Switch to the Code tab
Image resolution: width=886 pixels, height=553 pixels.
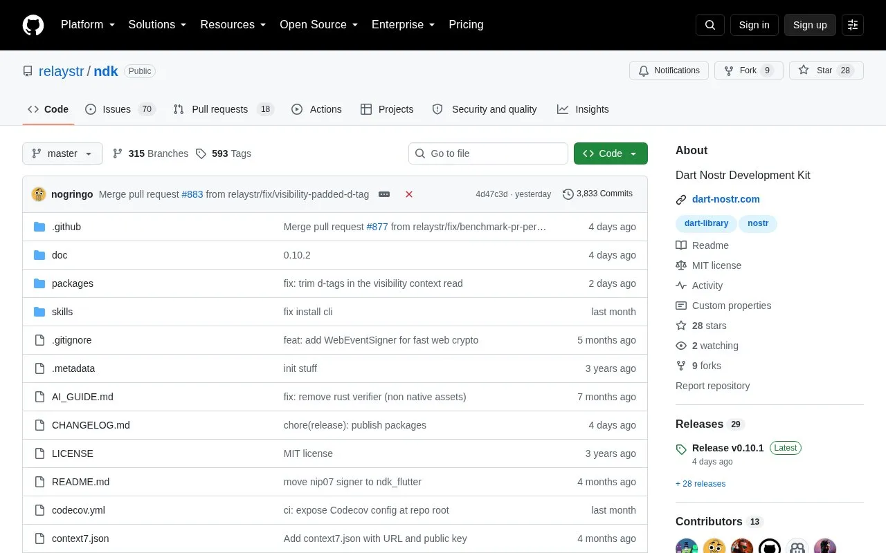coord(48,109)
